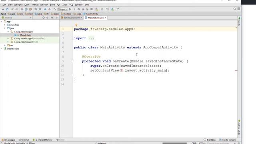Click the MainActivity breadcrumb in navigation bar
Viewport: 256px width, 144px height.
pos(91,14)
